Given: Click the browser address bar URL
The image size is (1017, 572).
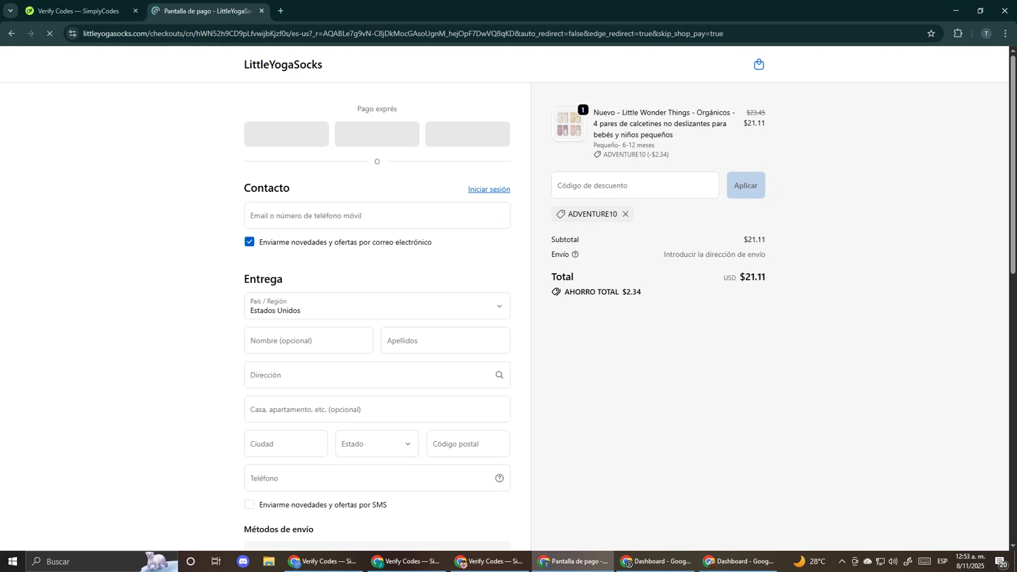Looking at the screenshot, I should [403, 33].
